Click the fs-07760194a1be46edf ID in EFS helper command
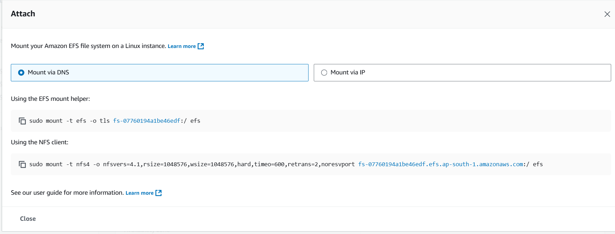This screenshot has height=234, width=615. coord(147,121)
